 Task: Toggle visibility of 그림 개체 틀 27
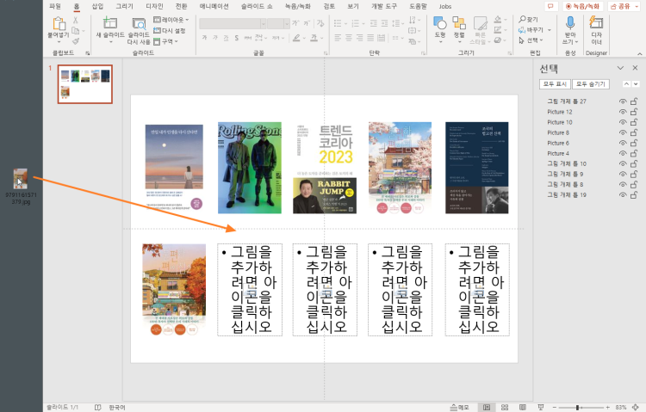623,101
